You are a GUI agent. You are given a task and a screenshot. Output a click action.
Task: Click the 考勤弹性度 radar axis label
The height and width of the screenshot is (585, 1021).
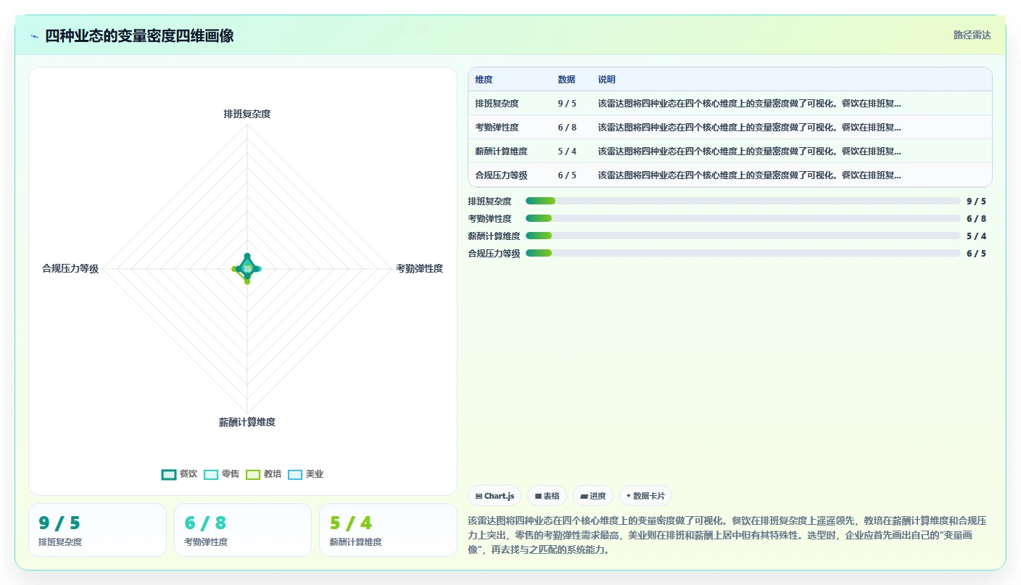tap(419, 269)
